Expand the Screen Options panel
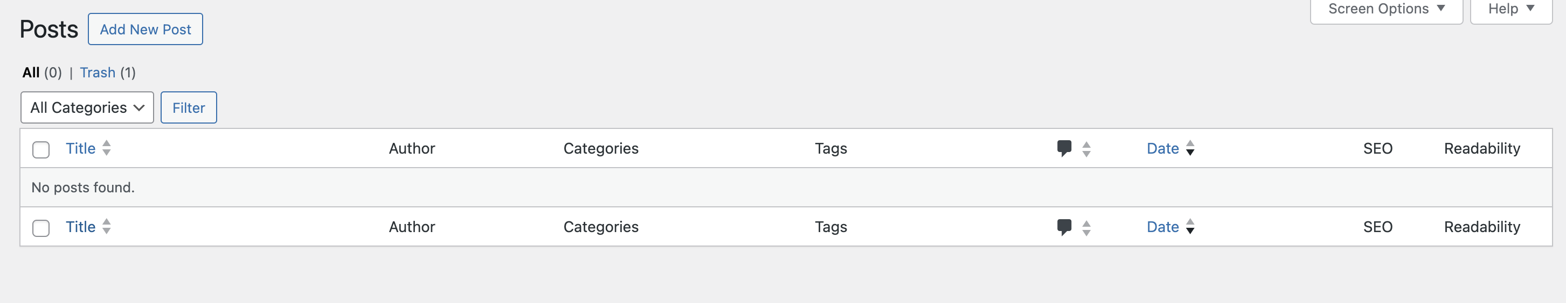This screenshot has width=1566, height=303. click(1385, 9)
